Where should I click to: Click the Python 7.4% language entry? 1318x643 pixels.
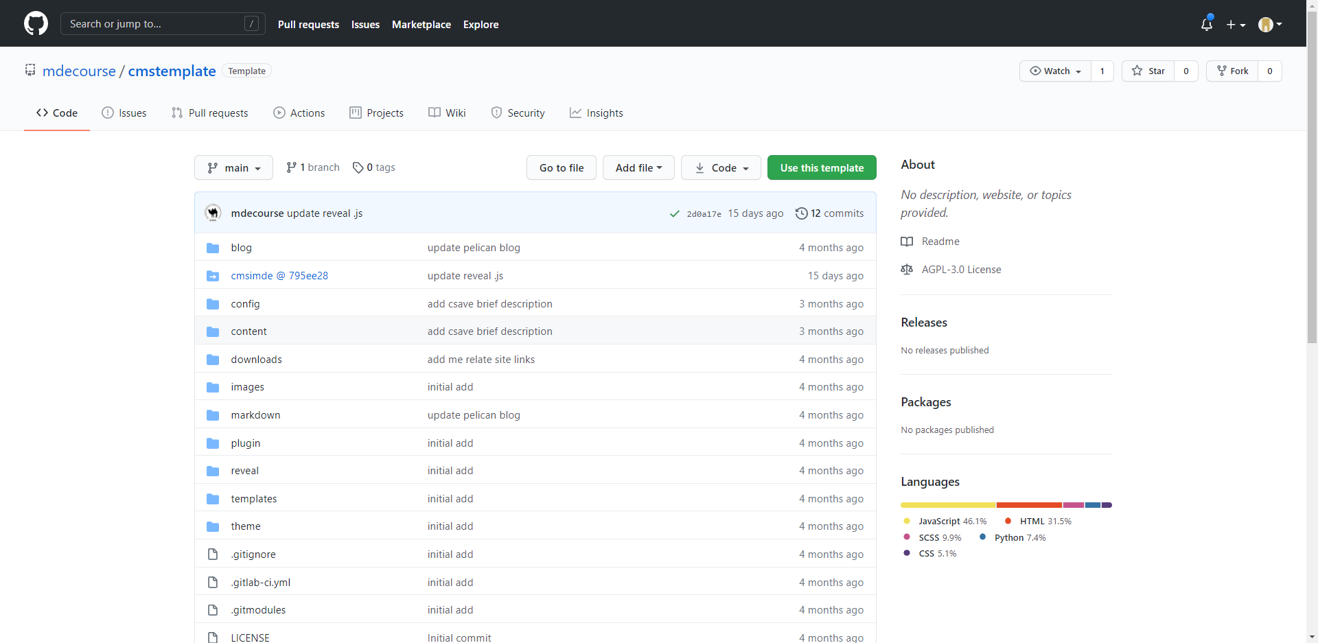coord(1013,538)
